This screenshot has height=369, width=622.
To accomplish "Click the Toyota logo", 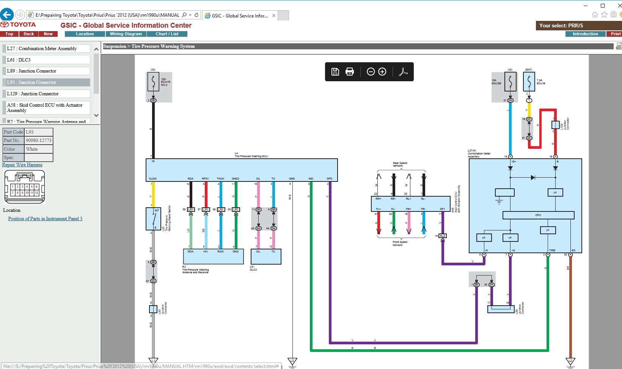I will (x=18, y=24).
